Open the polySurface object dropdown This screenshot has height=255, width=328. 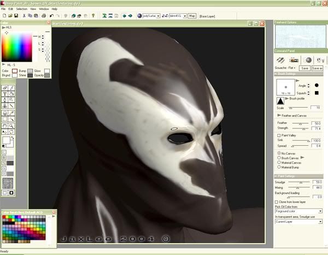159,16
